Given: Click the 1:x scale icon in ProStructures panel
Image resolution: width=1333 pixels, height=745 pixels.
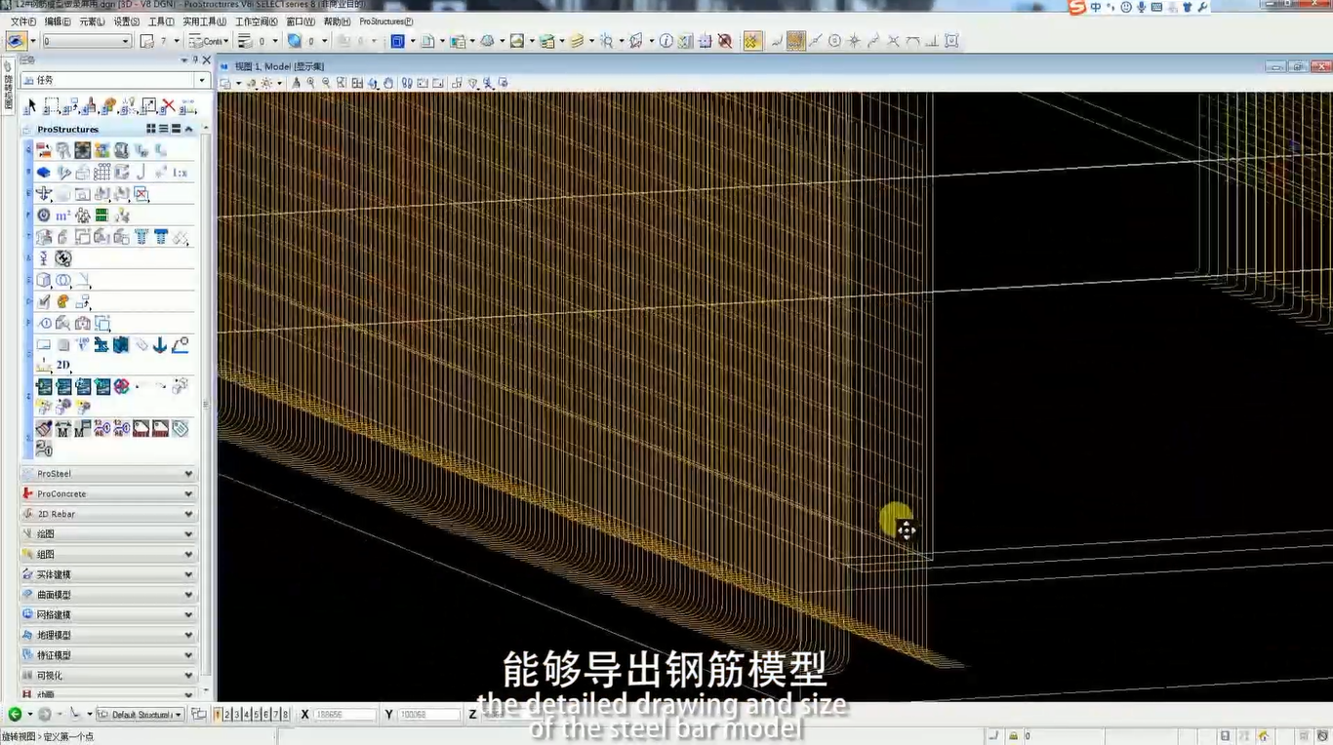Looking at the screenshot, I should pos(180,174).
